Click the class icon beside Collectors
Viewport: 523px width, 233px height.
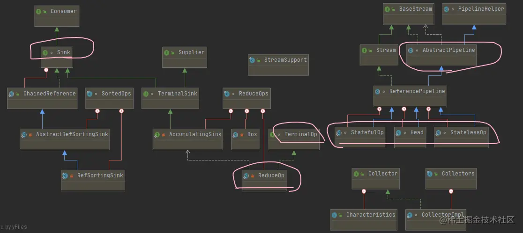click(430, 174)
